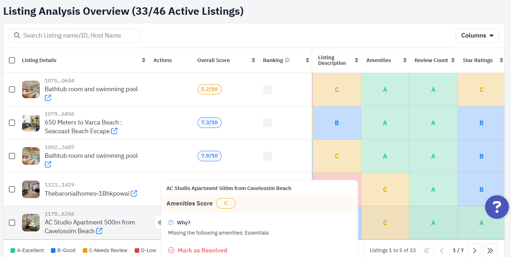Open the Columns dropdown
The image size is (511, 257).
(x=477, y=35)
